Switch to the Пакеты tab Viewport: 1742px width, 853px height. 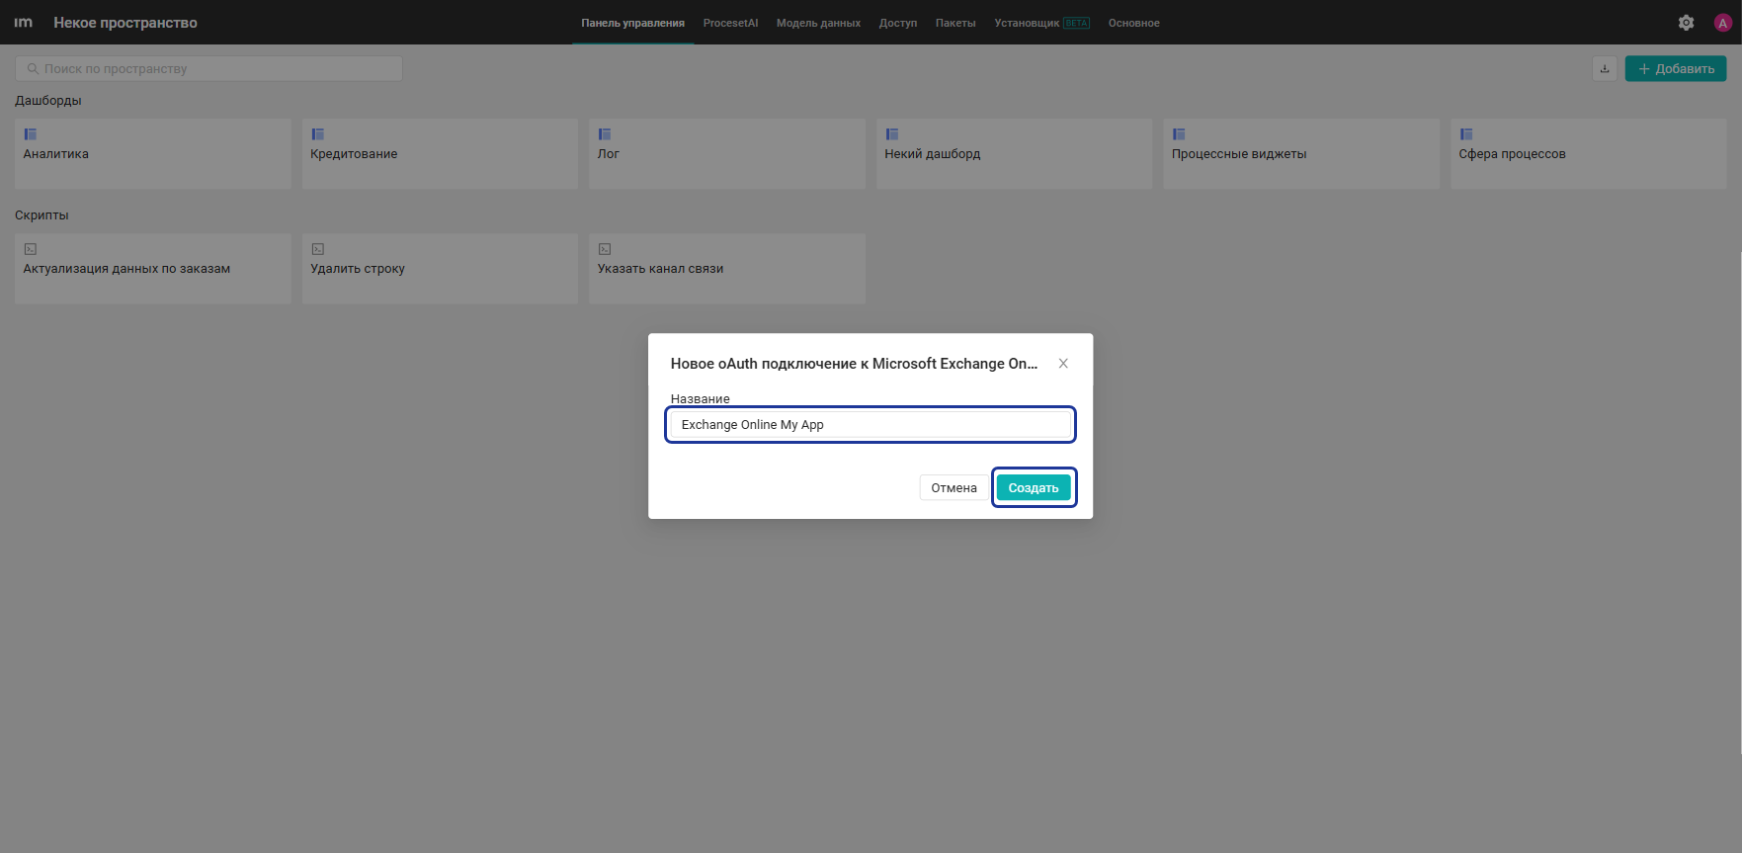(955, 23)
